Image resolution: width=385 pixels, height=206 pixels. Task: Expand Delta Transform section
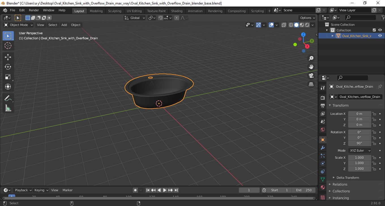[x=348, y=178]
